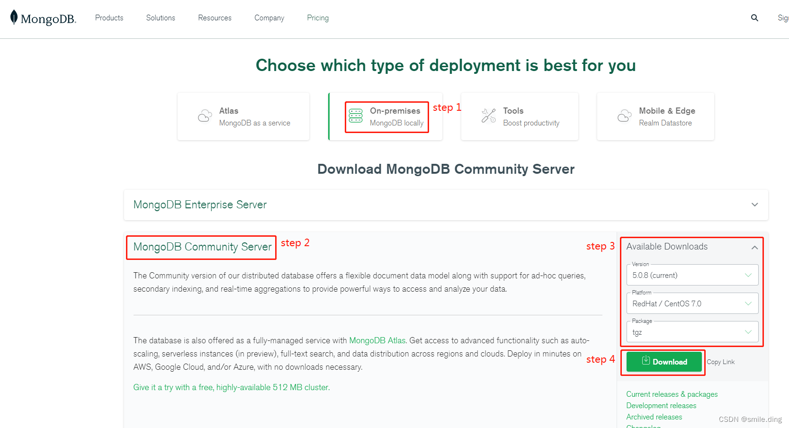Screen dimensions: 789x428
Task: Click the Available Downloads title text
Action: click(x=667, y=247)
